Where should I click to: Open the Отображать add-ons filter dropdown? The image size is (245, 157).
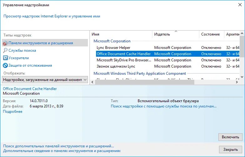coord(45,80)
